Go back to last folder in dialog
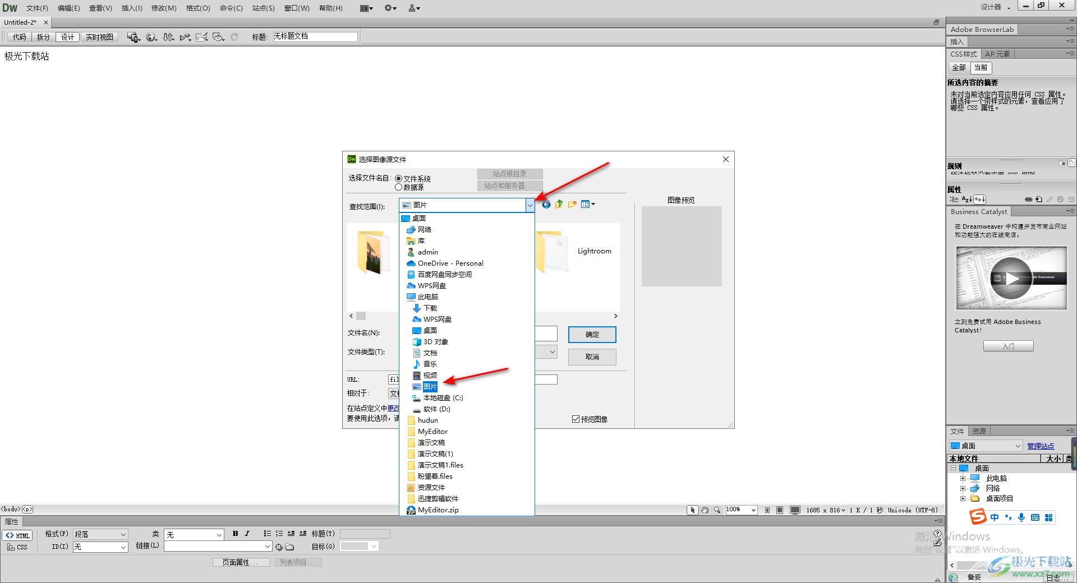 pos(546,205)
